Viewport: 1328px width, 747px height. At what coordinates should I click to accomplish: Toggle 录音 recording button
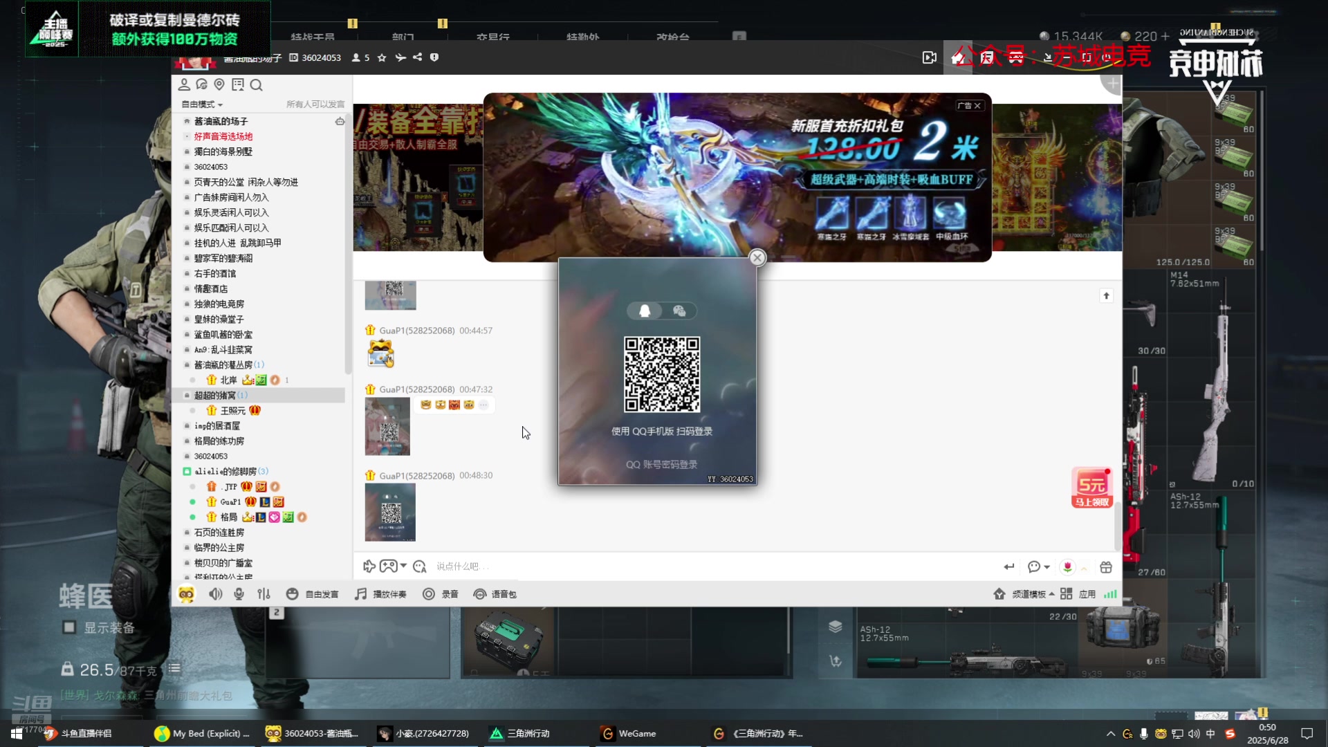pos(441,594)
